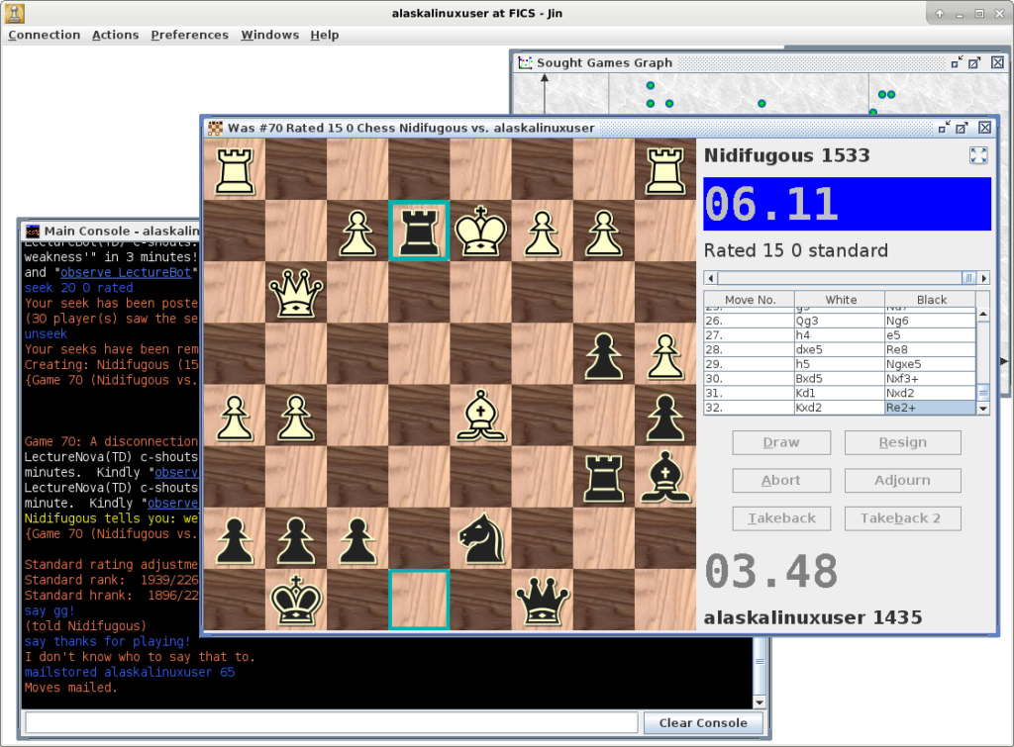This screenshot has height=747, width=1014.
Task: Open the Help menu
Action: [x=324, y=35]
